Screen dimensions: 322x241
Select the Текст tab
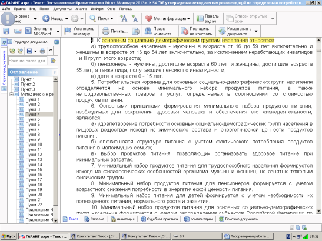pyautogui.click(x=71, y=219)
